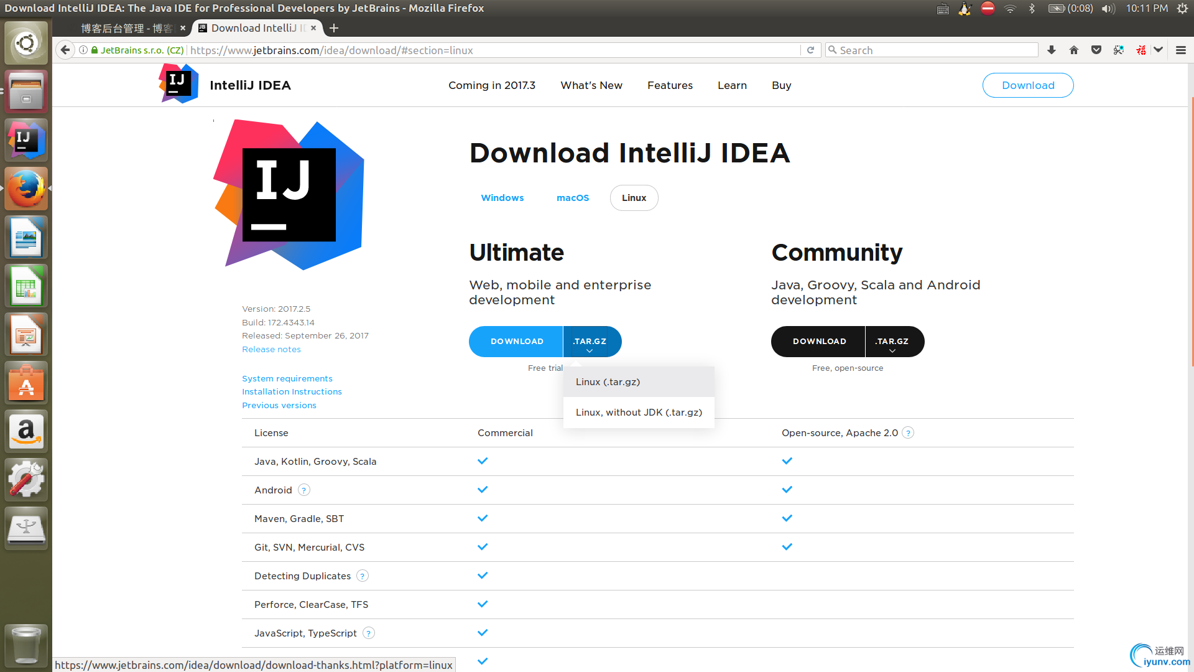
Task: Open Pocket icon in Firefox toolbar
Action: pos(1096,50)
